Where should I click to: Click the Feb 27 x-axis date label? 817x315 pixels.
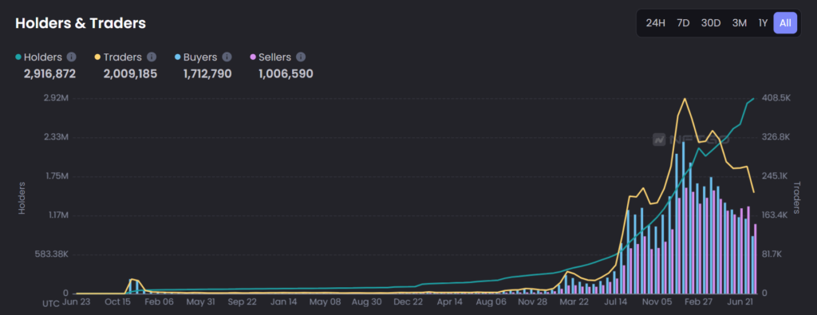tap(699, 301)
